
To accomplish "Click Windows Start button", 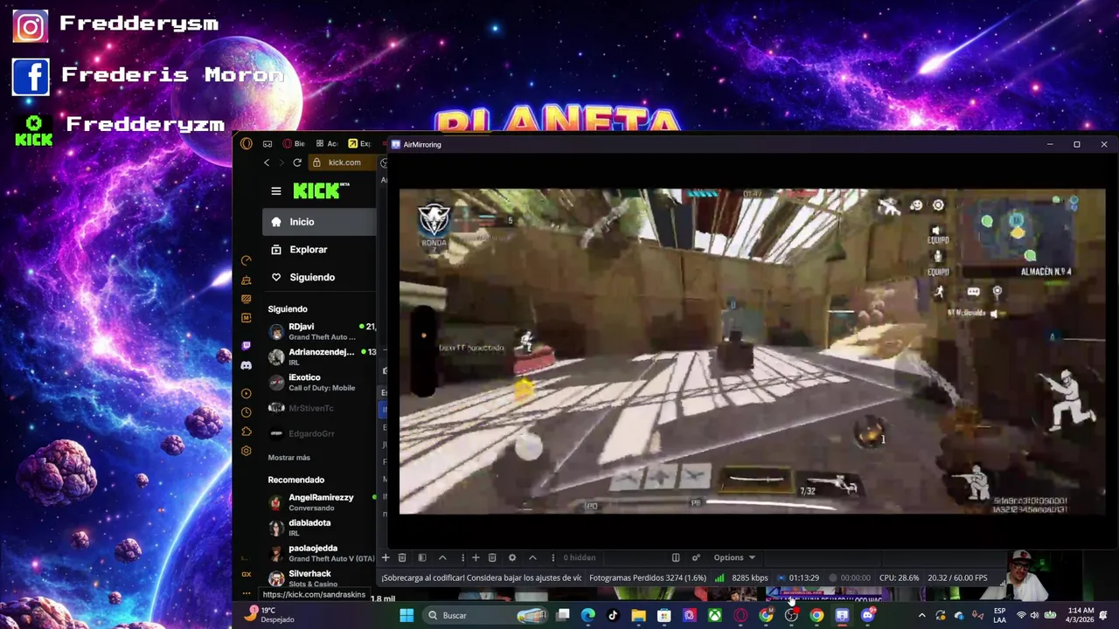I will [407, 615].
